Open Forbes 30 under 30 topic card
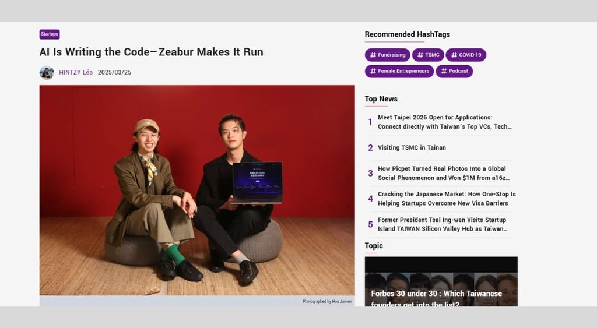This screenshot has width=597, height=328. click(x=441, y=281)
